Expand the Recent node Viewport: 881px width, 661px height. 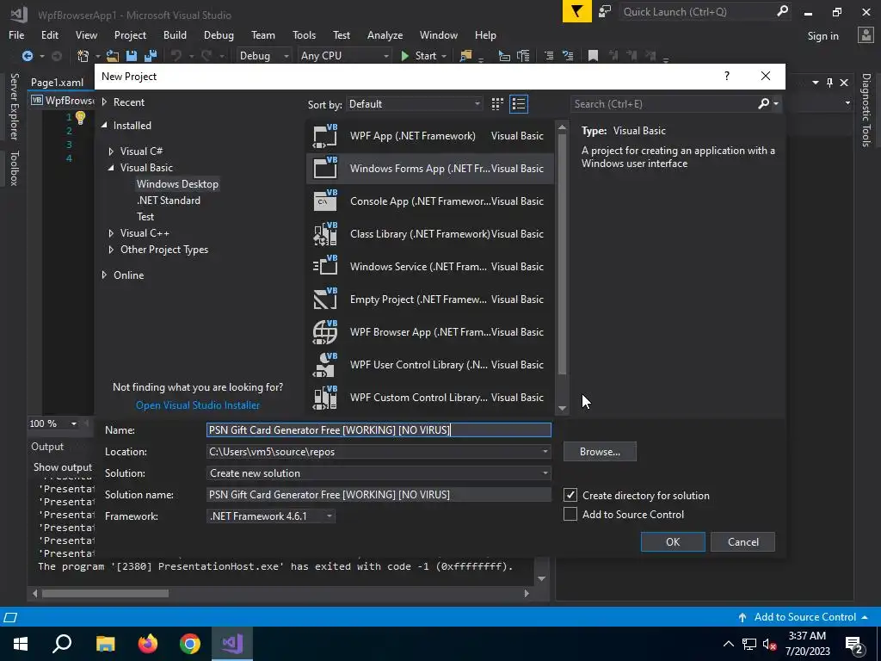point(104,102)
